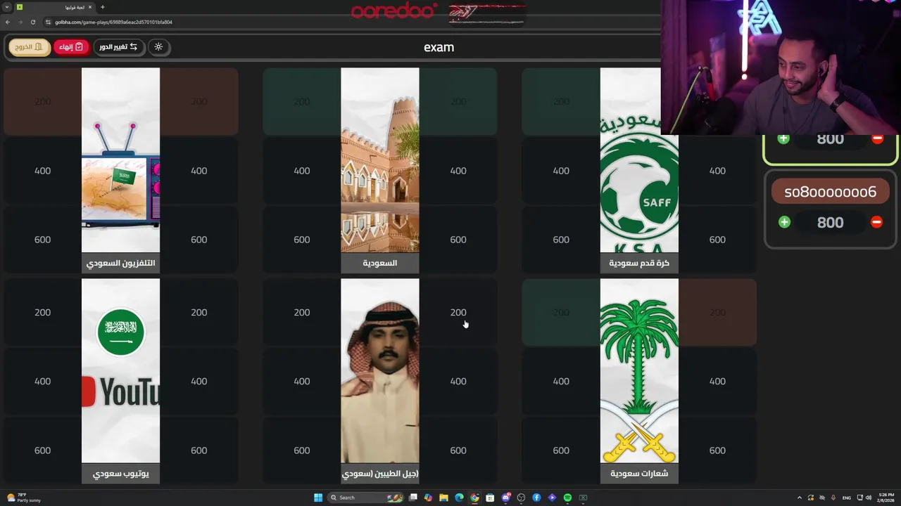Open the 400 question left of السعودية picture
901x506 pixels.
(301, 171)
